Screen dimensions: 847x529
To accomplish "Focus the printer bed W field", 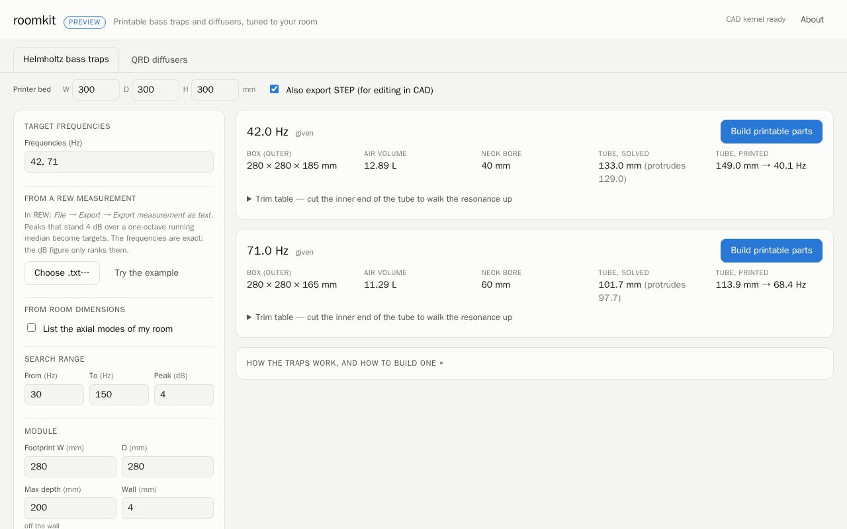I will pos(96,90).
